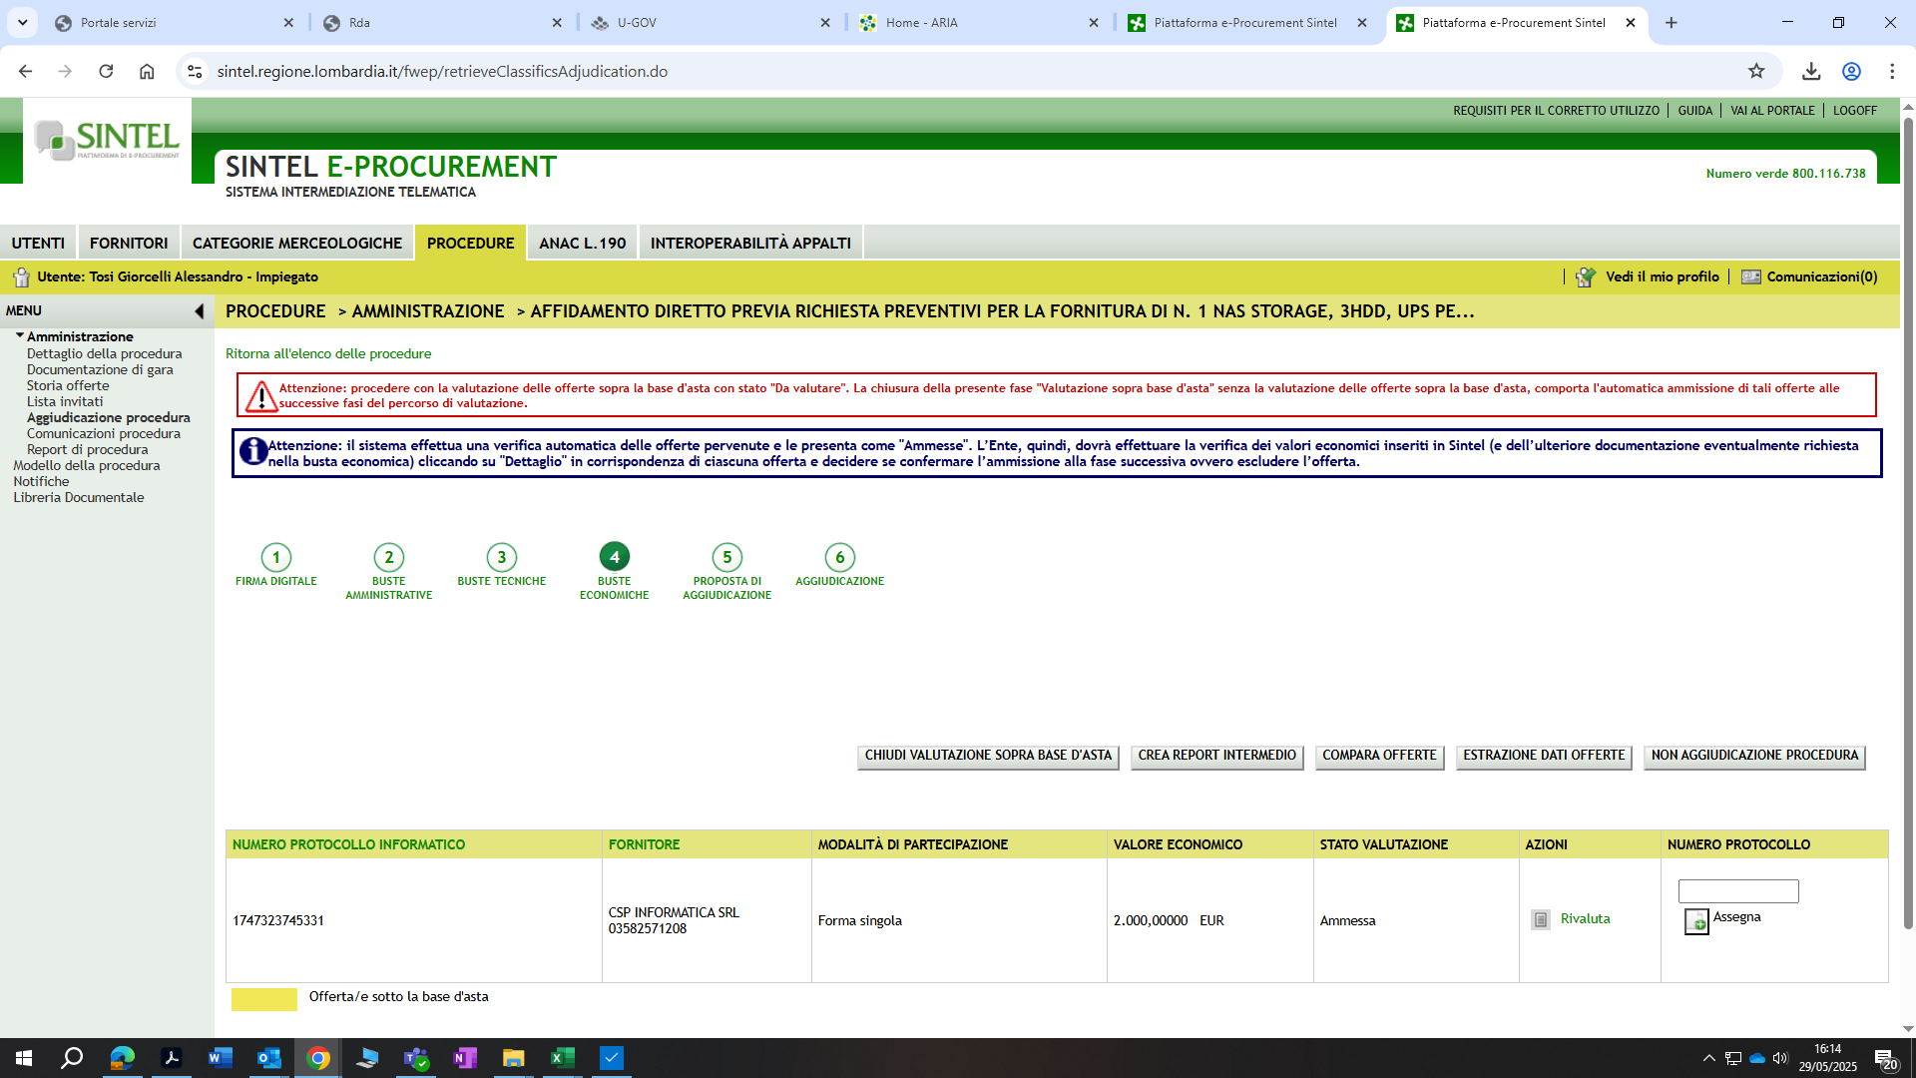Open Excel from the taskbar

(x=562, y=1058)
